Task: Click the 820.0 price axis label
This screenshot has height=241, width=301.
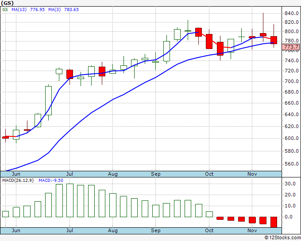Action: tap(292, 22)
